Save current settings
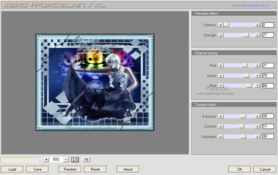The height and width of the screenshot is (175, 278). pos(37,169)
